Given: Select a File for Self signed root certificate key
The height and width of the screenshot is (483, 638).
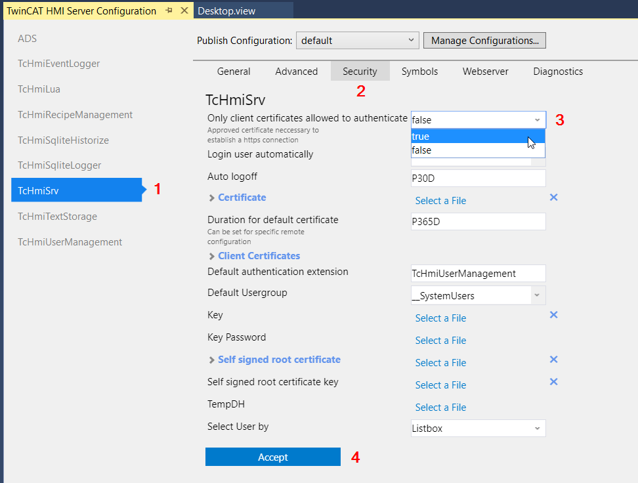Looking at the screenshot, I should [x=440, y=385].
